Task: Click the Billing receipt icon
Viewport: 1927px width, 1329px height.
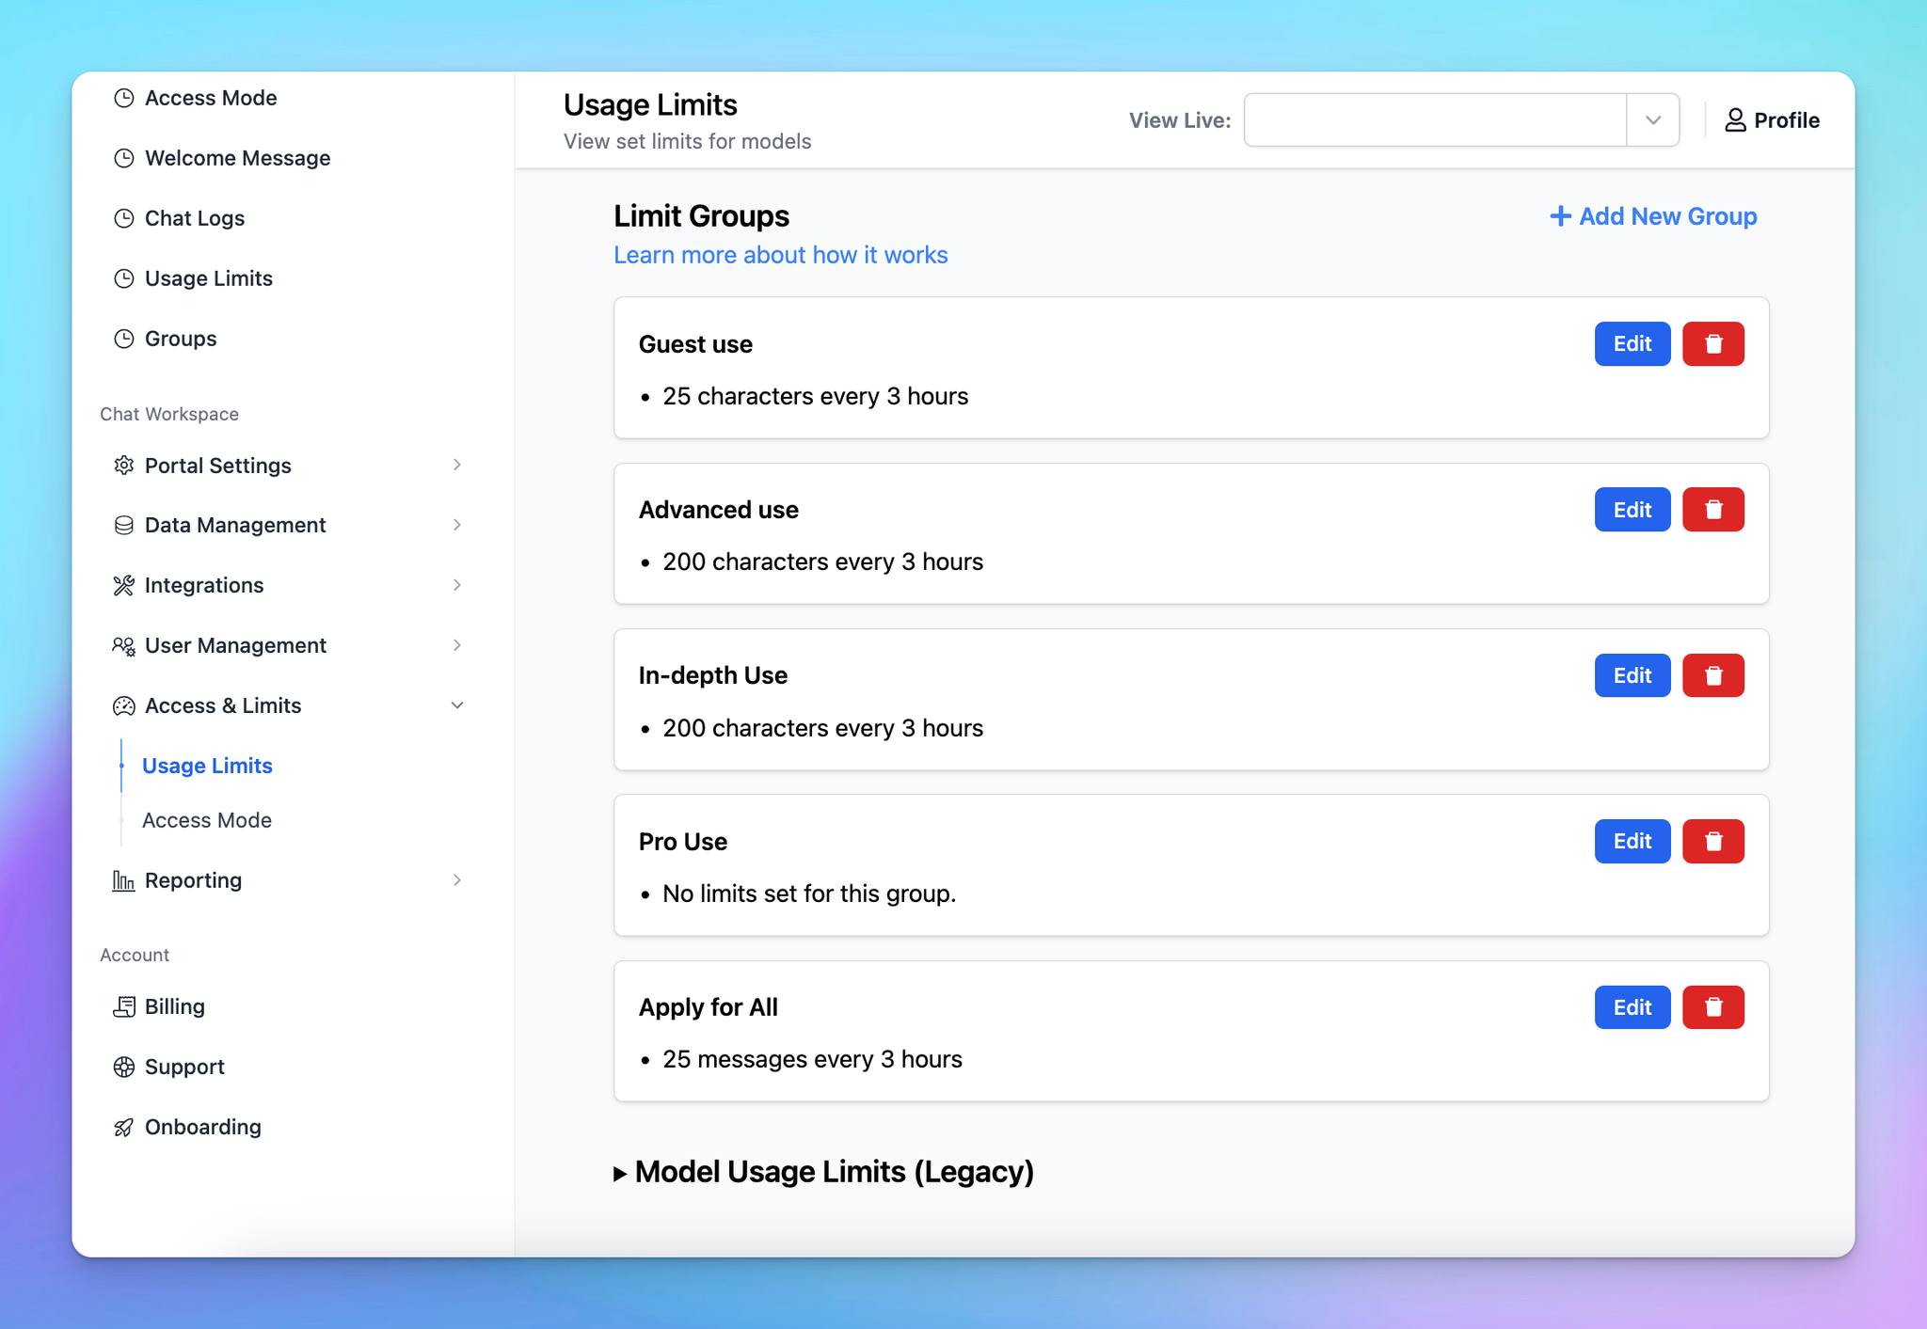Action: point(123,1006)
